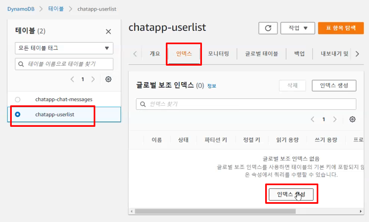Switch to the 개요 tab
The image size is (369, 222).
(x=155, y=53)
